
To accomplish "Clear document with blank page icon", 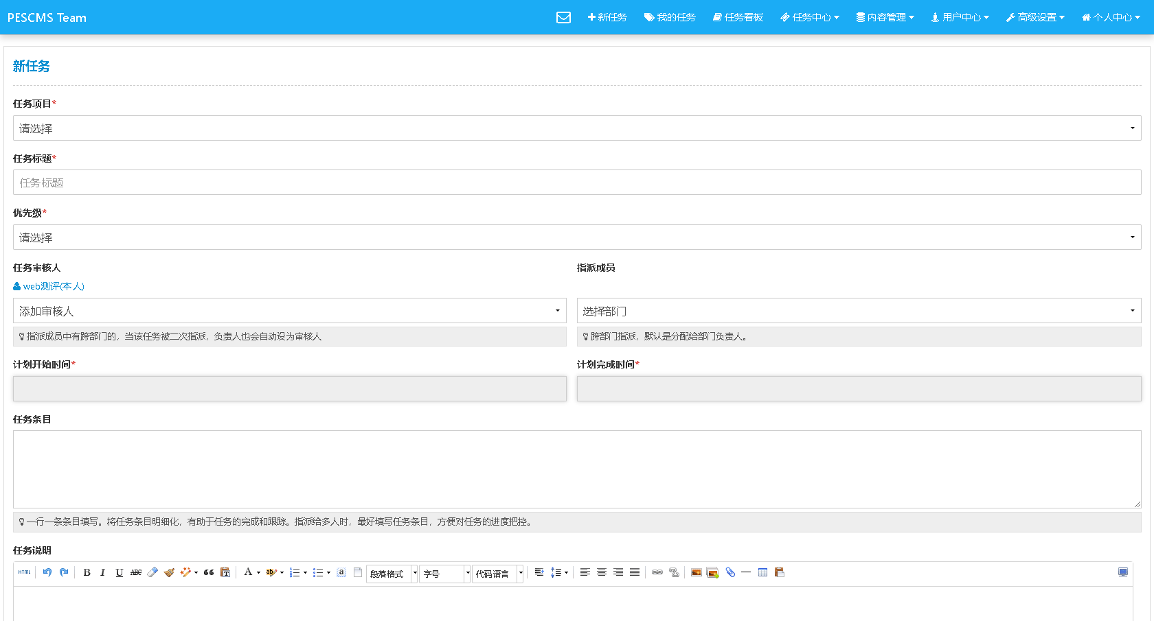I will pyautogui.click(x=358, y=572).
